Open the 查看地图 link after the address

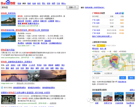[48, 41]
